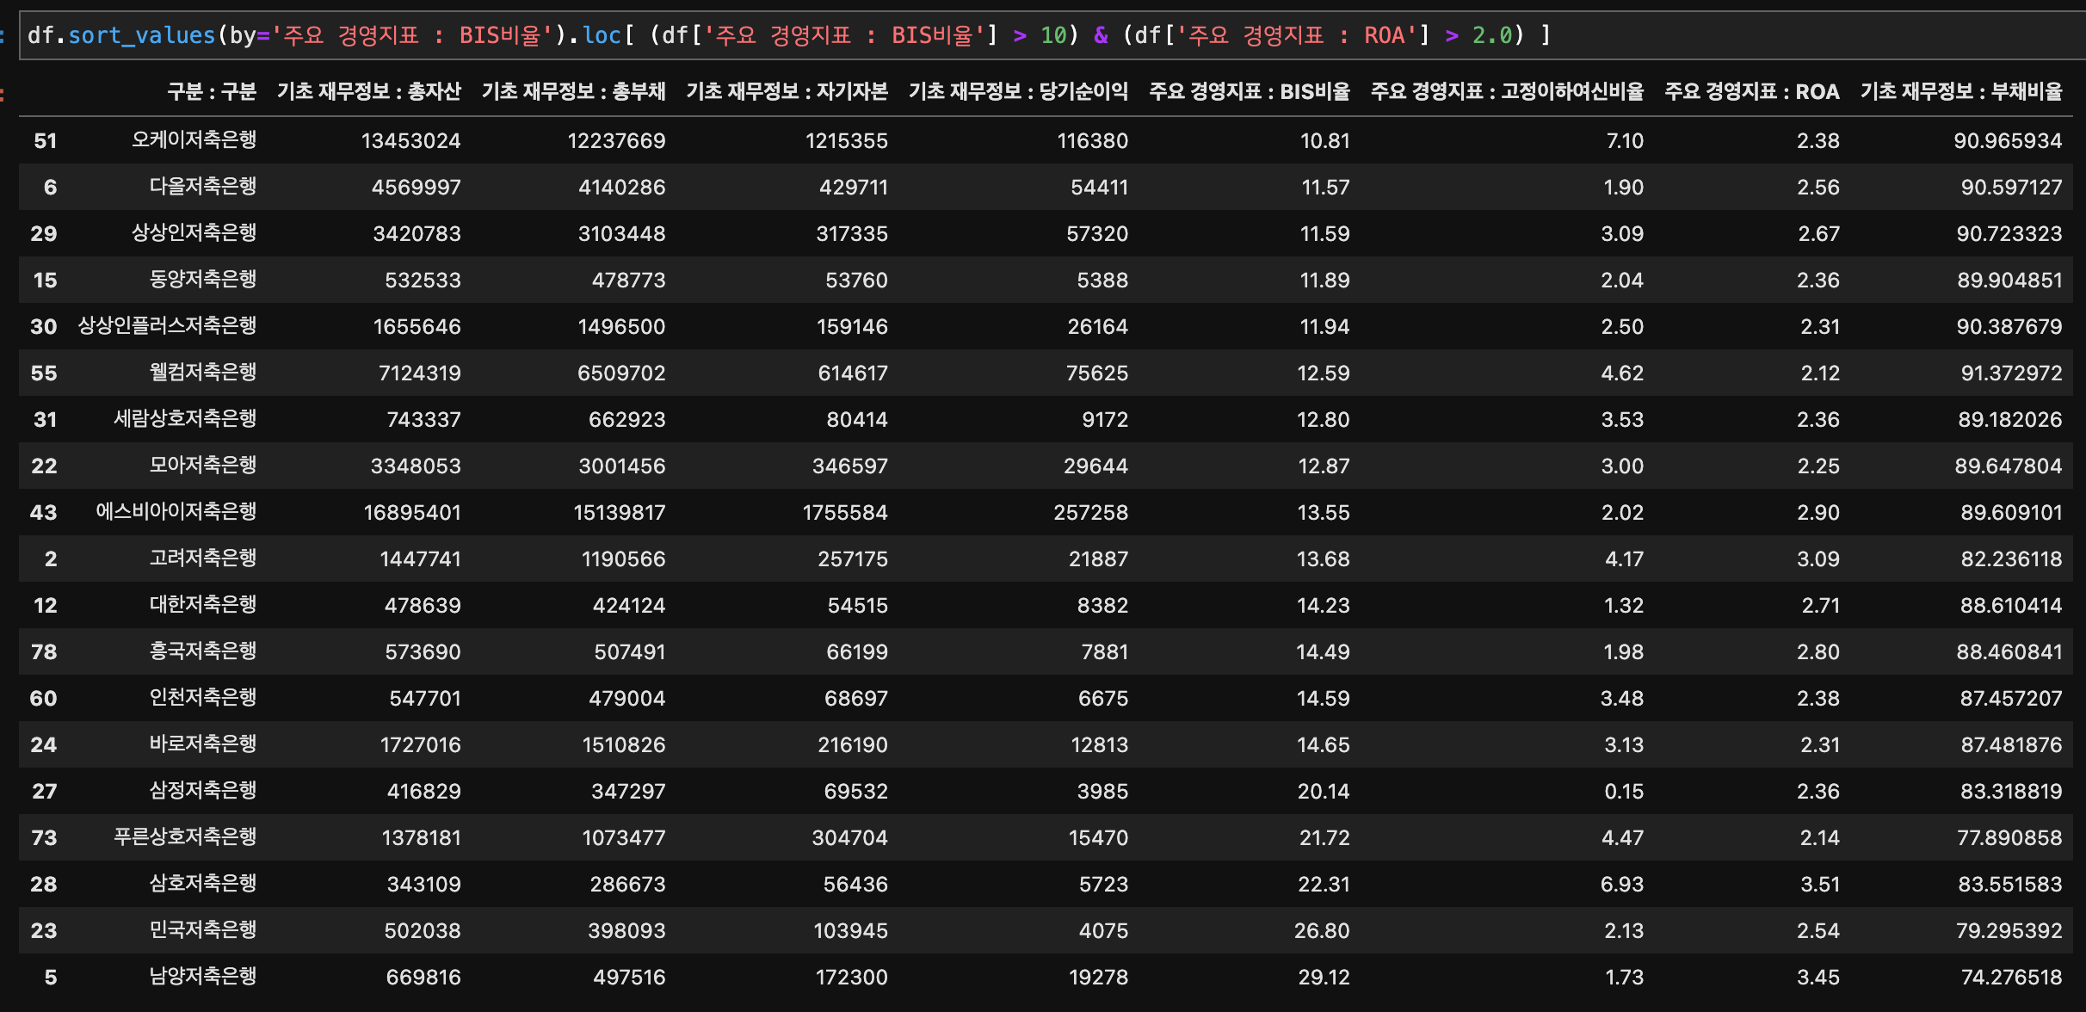Click the '기초 재무정보 : 총부채' column header
2086x1012 pixels.
point(573,91)
